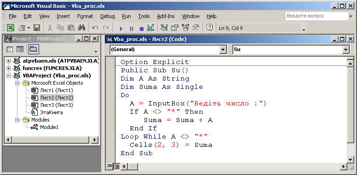Image resolution: width=357 pixels, height=175 pixels.
Task: Toggle Folders button in Project panel
Action: pos(34,49)
